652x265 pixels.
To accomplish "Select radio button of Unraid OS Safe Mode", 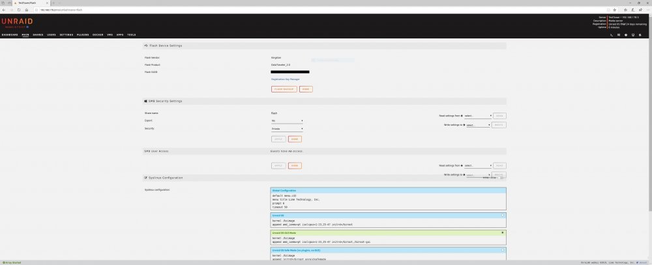I will [503, 250].
